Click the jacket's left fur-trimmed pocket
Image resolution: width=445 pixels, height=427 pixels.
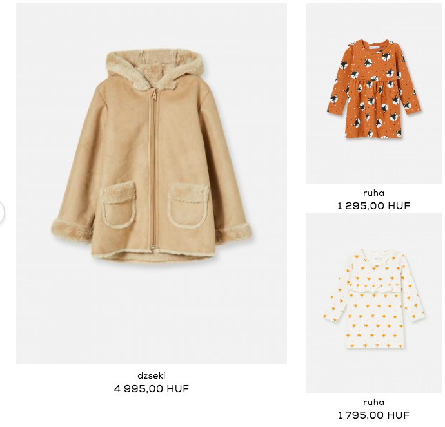pyautogui.click(x=119, y=205)
